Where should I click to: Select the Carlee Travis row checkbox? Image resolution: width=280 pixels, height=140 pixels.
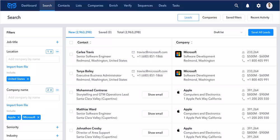[x=71, y=54]
